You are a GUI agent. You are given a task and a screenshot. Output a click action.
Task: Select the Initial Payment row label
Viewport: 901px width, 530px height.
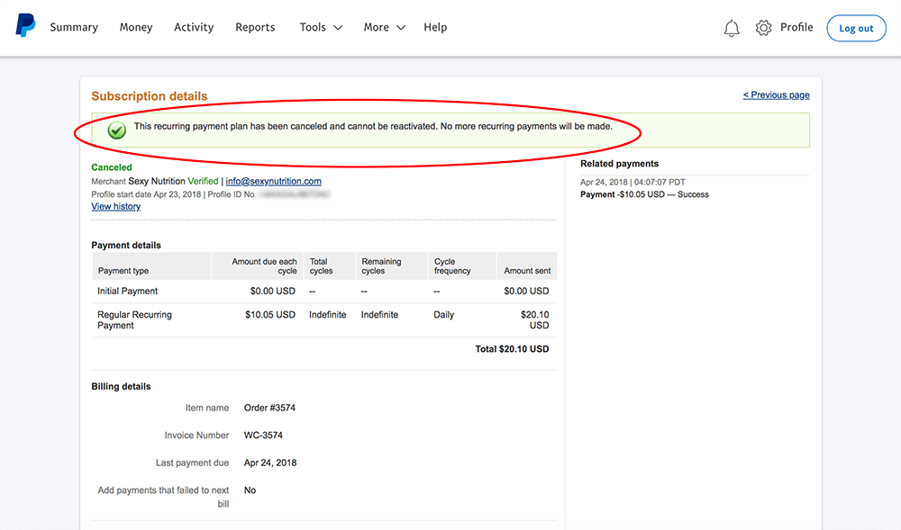pyautogui.click(x=128, y=291)
